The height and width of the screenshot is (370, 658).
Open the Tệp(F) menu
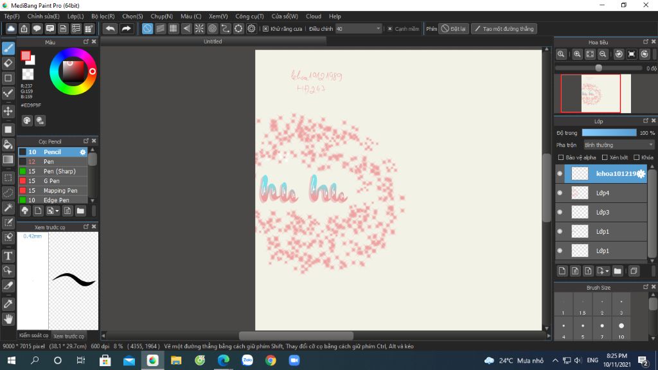pyautogui.click(x=12, y=16)
